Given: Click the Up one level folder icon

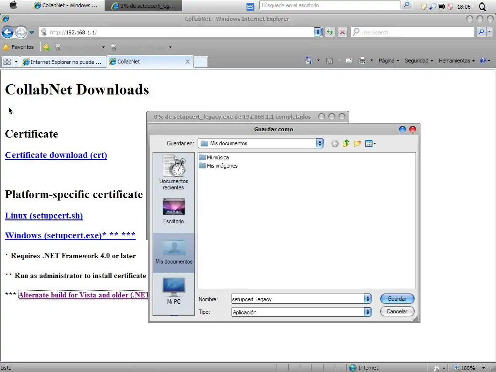Looking at the screenshot, I should 346,143.
